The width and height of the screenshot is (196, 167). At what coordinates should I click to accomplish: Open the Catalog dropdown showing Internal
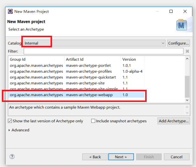pos(94,43)
